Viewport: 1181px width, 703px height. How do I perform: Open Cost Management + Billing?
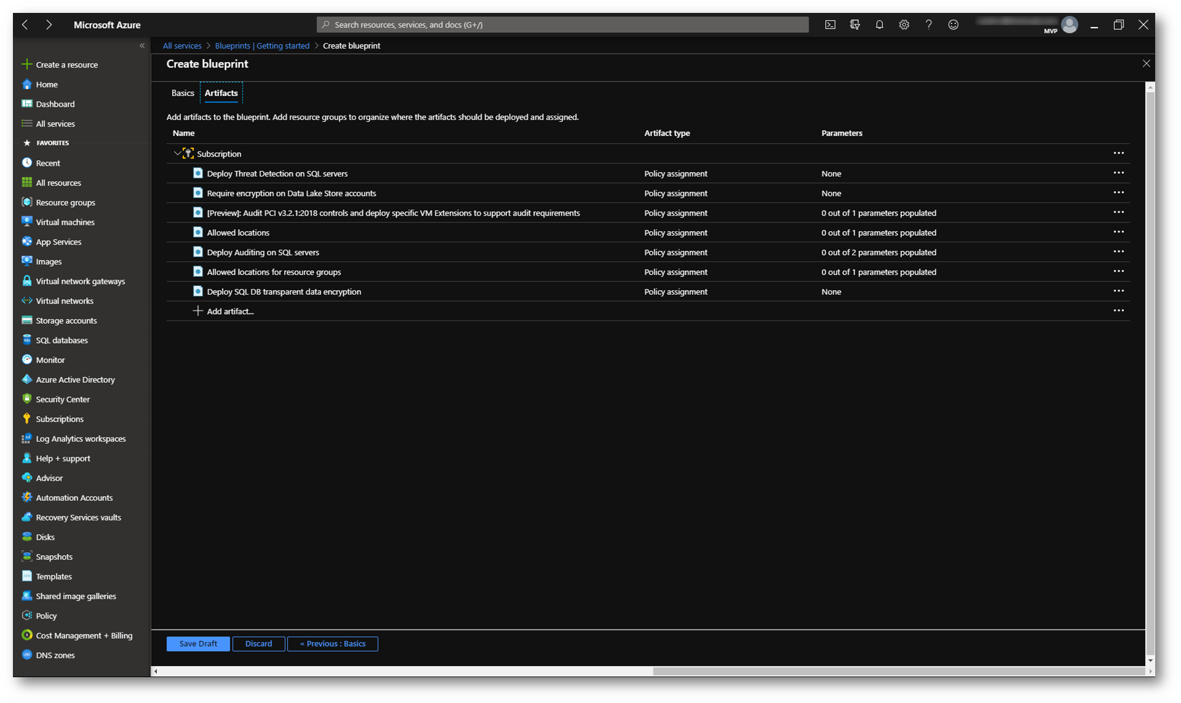[x=77, y=635]
